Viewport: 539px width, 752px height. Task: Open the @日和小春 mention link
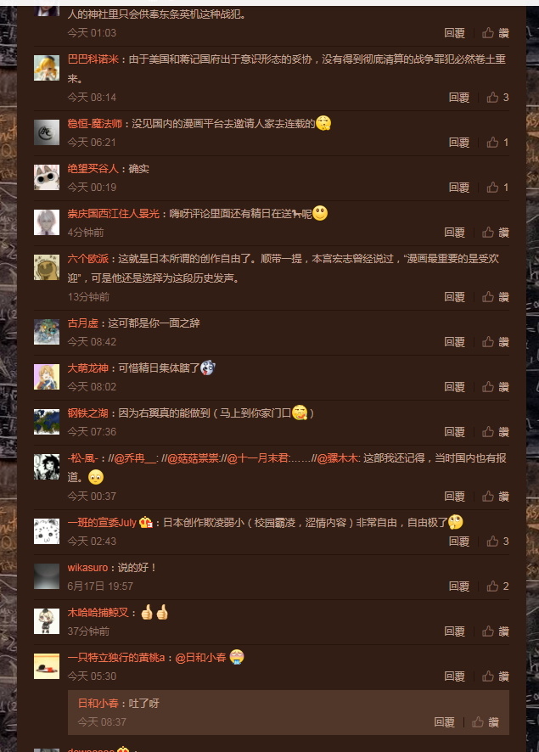(x=200, y=658)
